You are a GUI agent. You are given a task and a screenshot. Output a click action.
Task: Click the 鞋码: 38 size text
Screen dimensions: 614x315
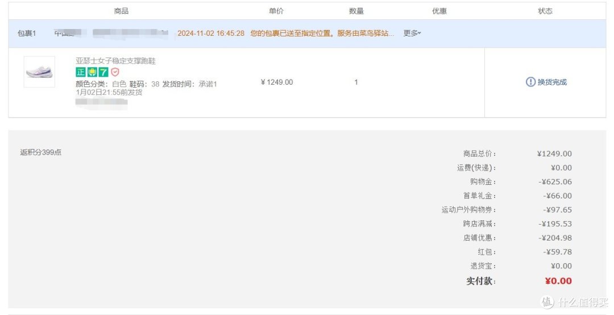coord(144,84)
